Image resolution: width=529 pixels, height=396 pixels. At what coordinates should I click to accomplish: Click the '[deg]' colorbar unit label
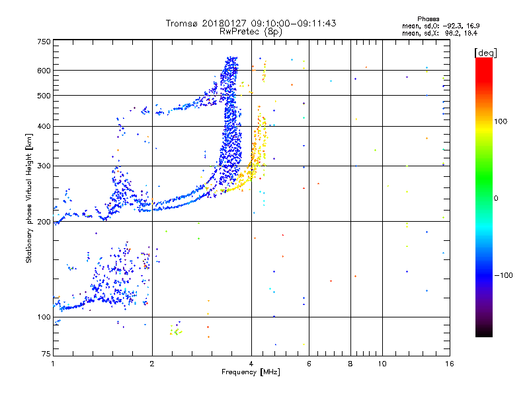click(x=485, y=53)
